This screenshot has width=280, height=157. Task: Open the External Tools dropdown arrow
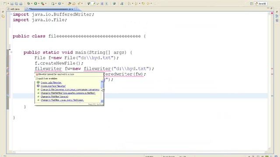(x=46, y=3)
